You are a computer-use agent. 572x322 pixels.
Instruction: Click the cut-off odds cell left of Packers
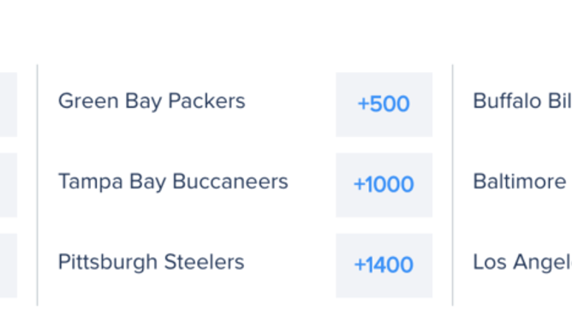[9, 104]
